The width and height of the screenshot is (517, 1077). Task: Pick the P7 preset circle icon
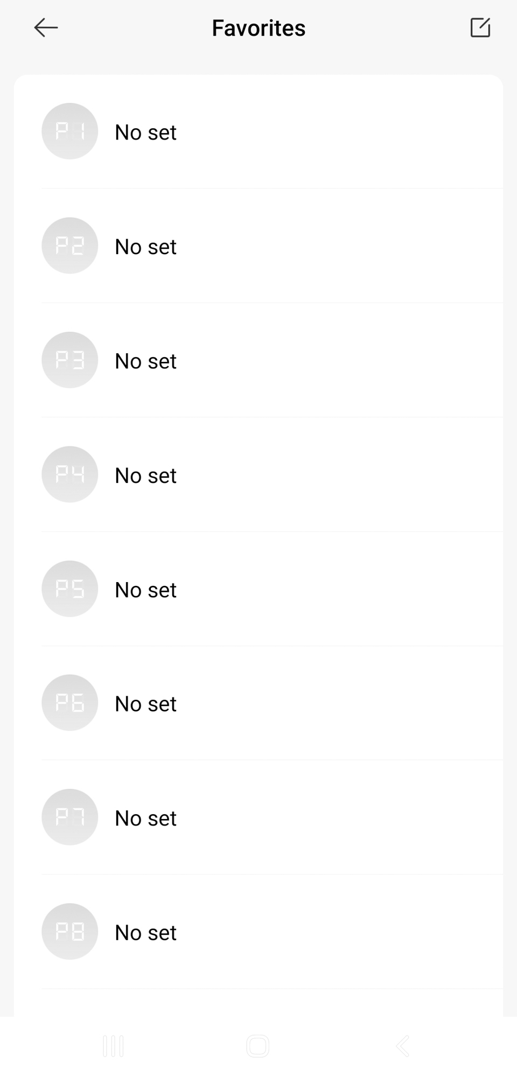69,817
